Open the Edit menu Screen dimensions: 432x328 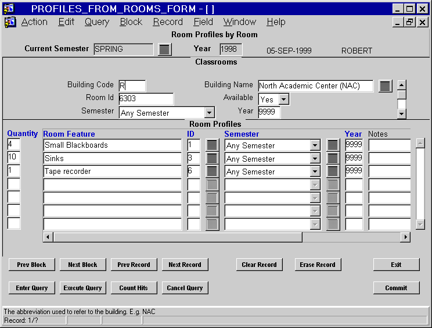(x=66, y=22)
